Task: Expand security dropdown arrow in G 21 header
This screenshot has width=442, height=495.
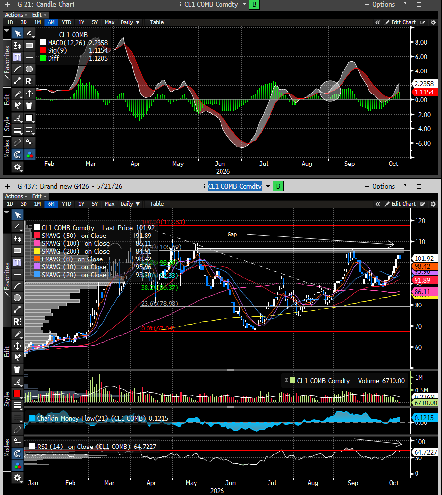Action: 244,4
